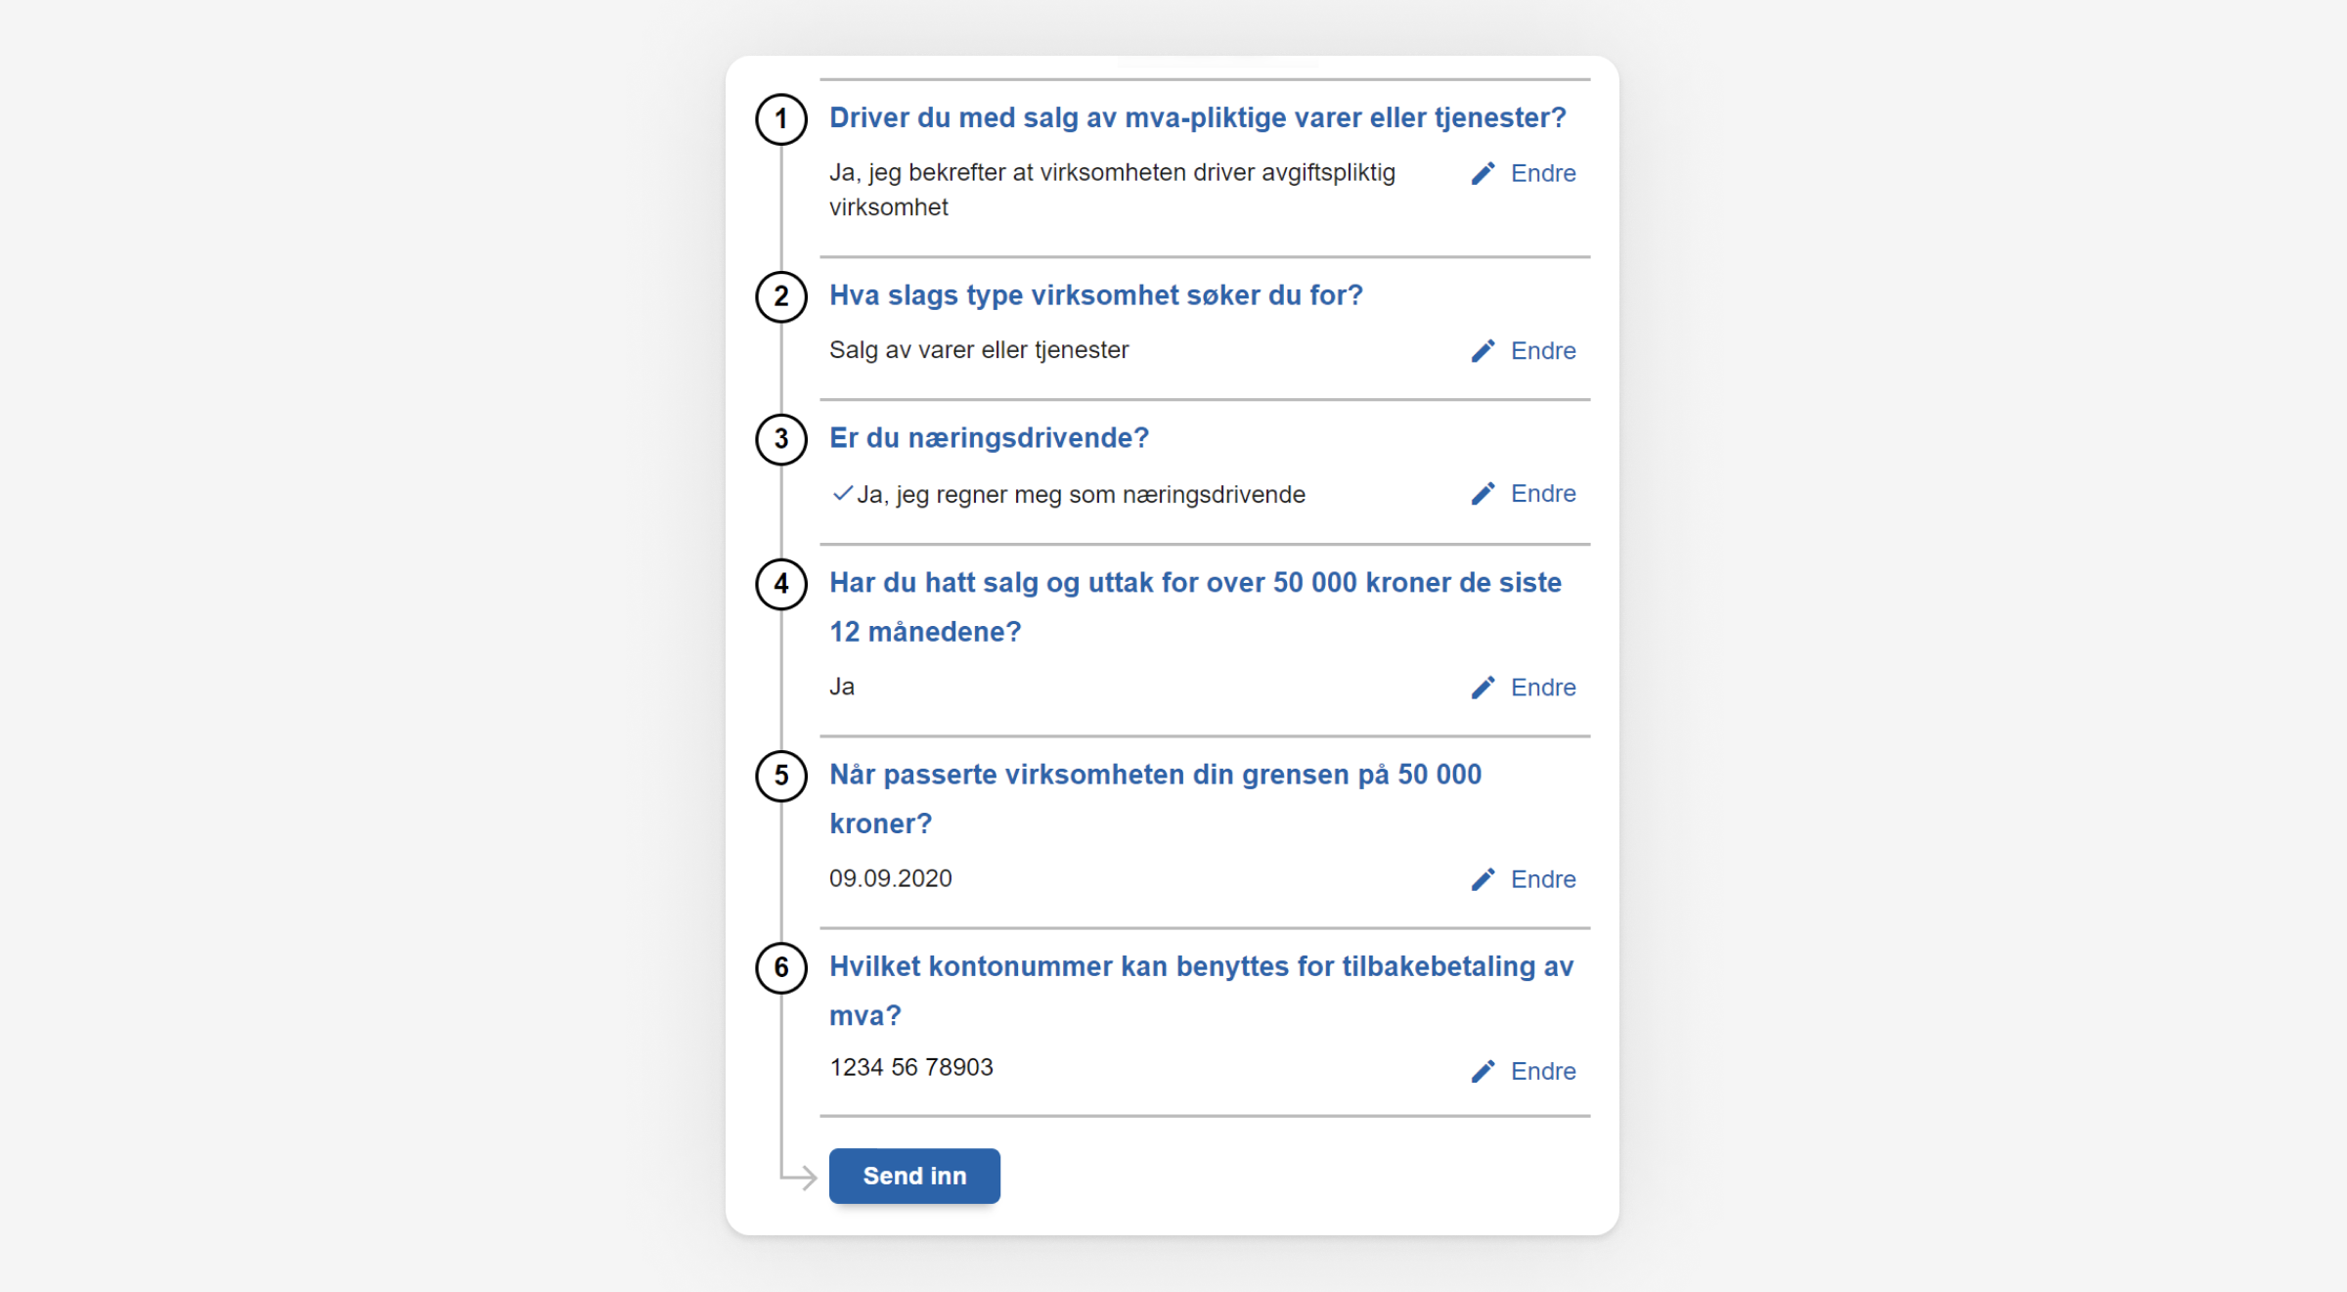Click the pencil icon for the 50 000 kroner question
This screenshot has width=2347, height=1292.
(x=1483, y=687)
